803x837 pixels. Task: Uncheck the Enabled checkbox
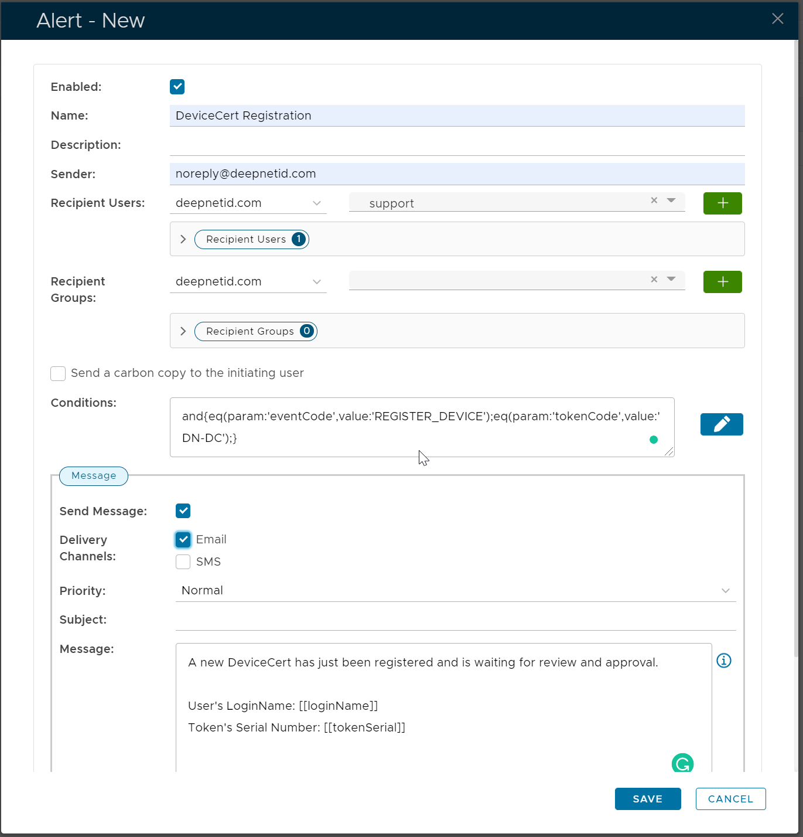[x=177, y=87]
